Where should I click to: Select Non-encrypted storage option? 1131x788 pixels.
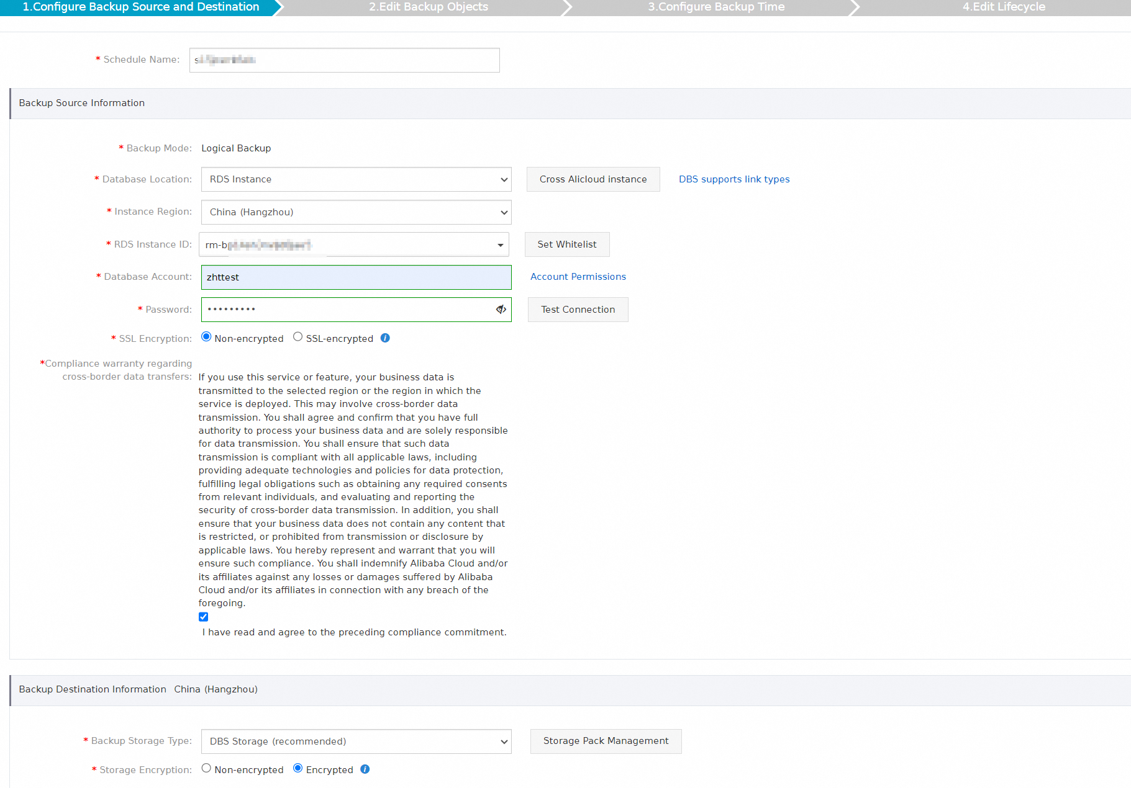point(206,768)
